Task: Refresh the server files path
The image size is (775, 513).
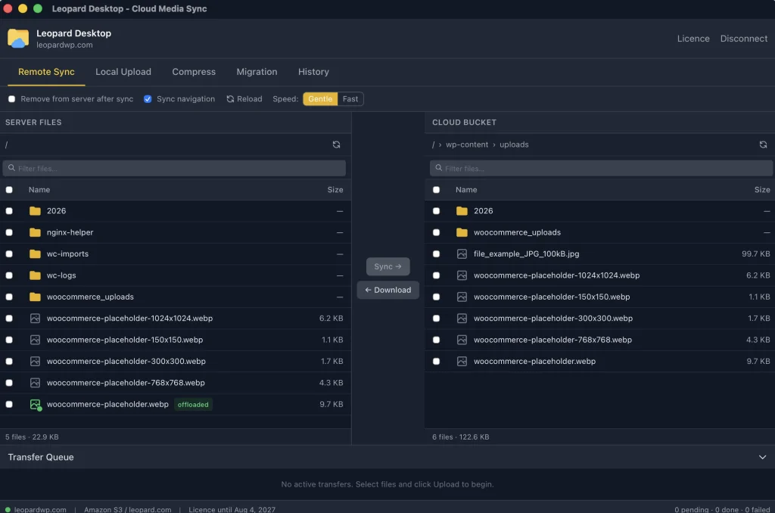Action: 336,145
